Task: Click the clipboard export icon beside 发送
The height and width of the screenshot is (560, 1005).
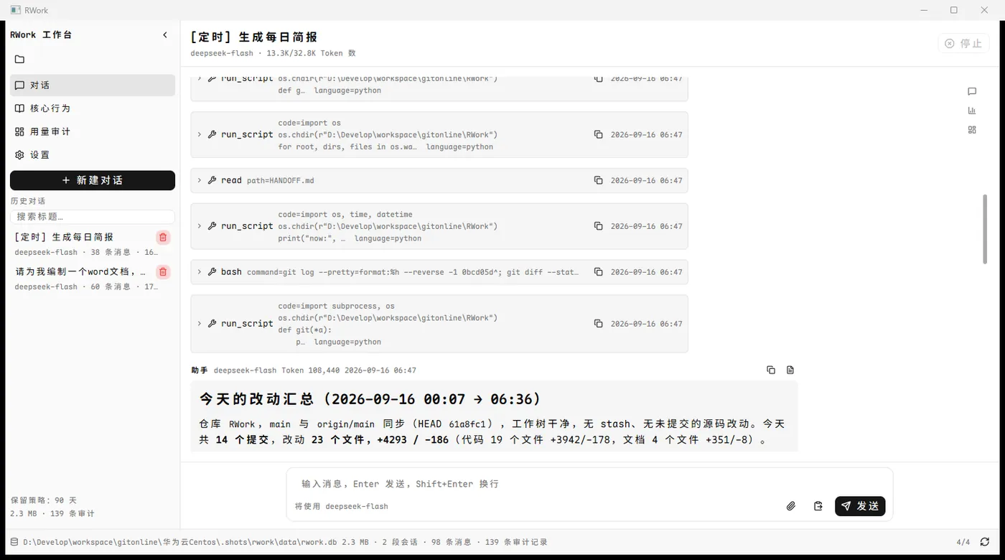Action: (x=818, y=506)
